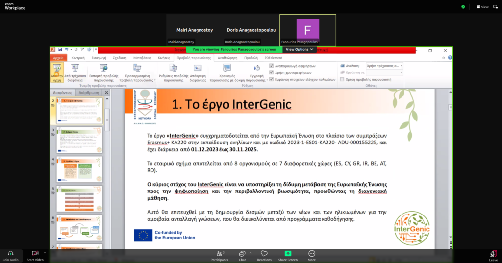Toggle the Αναπαραγωγή αφηγήσεων checkbox
Viewport: 502px width, 263px height.
(272, 65)
